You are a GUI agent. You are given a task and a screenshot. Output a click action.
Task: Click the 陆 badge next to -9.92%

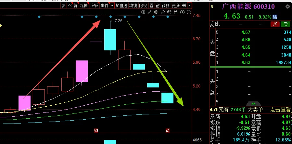point(275,17)
